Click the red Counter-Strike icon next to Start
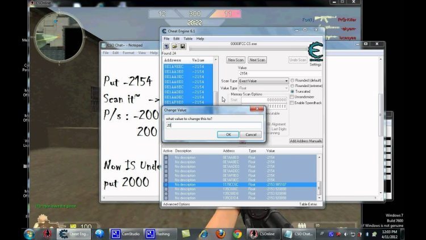 (x=47, y=234)
